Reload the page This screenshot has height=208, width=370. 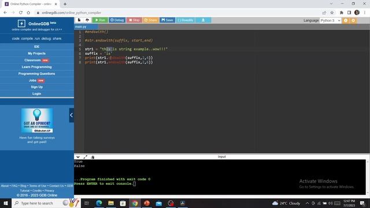coord(21,13)
